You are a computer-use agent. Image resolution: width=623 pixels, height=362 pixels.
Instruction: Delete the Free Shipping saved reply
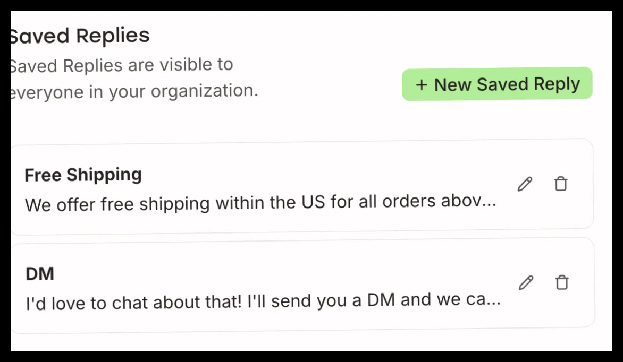561,184
